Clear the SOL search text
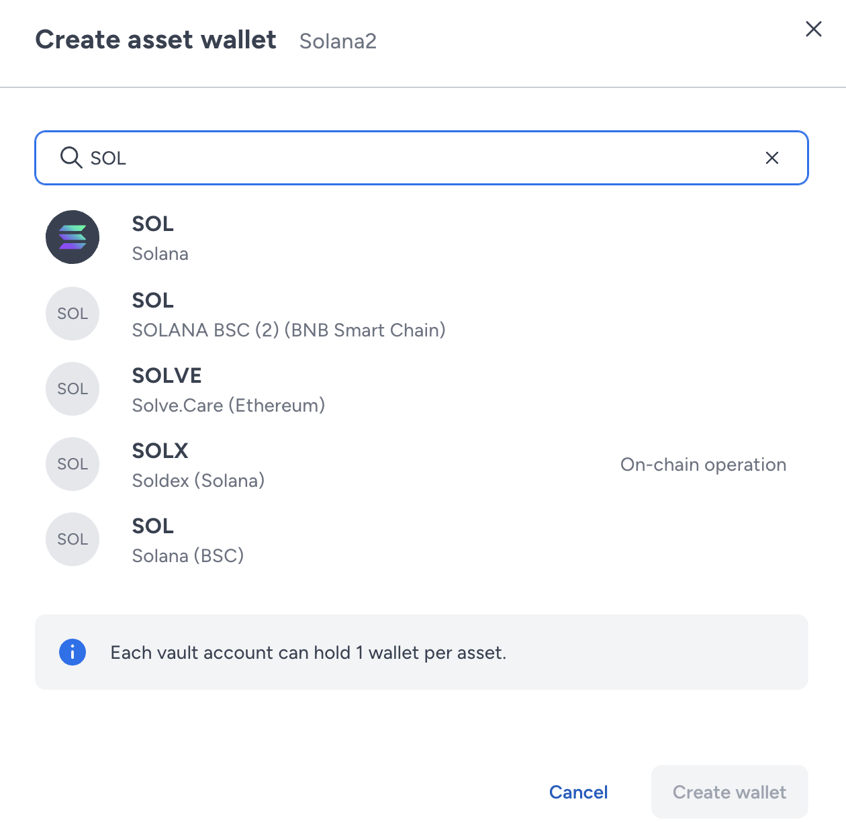This screenshot has width=846, height=822. click(772, 158)
